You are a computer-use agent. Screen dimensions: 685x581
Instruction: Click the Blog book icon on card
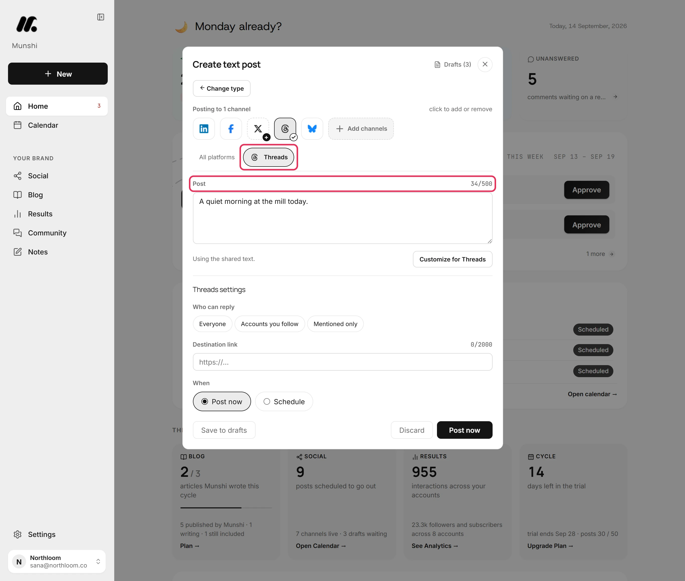[183, 457]
